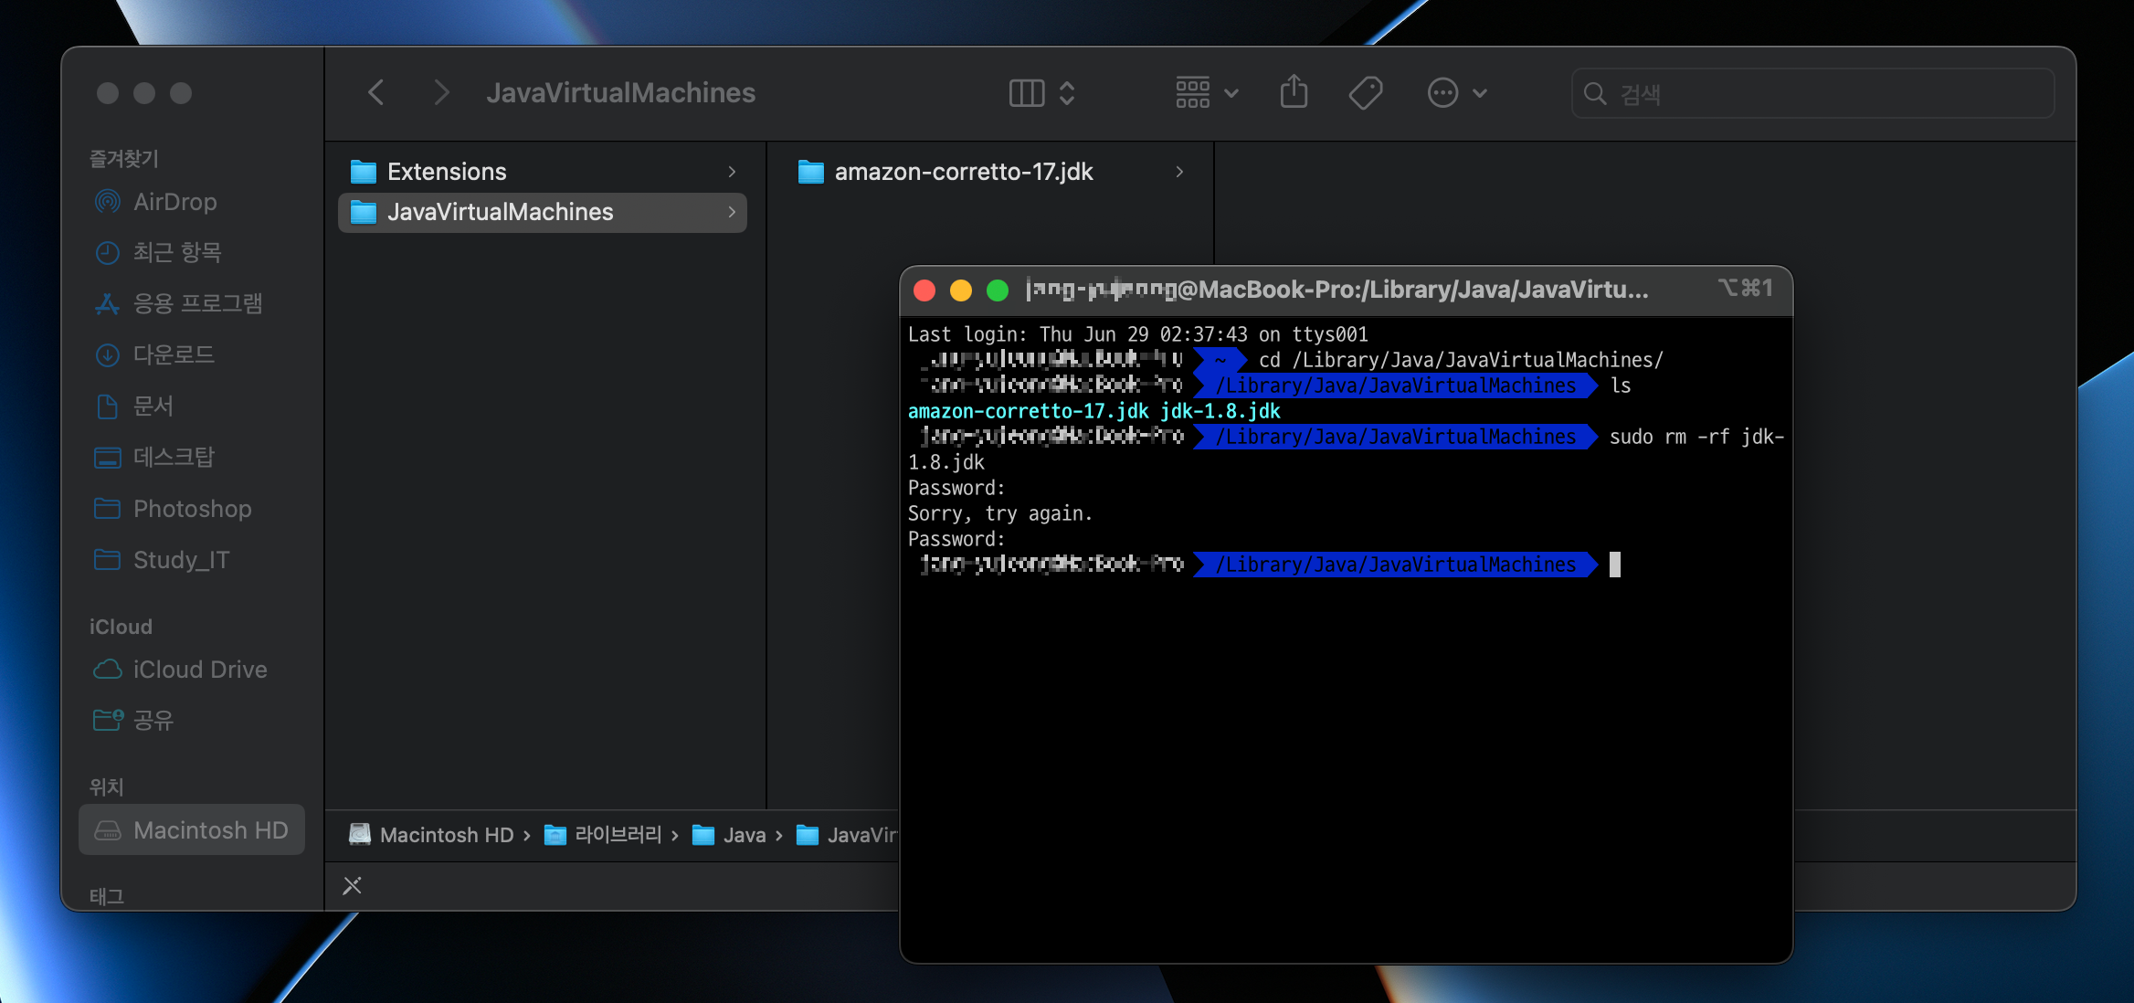The image size is (2134, 1003).
Task: Open AirDrop in the sidebar
Action: coord(174,202)
